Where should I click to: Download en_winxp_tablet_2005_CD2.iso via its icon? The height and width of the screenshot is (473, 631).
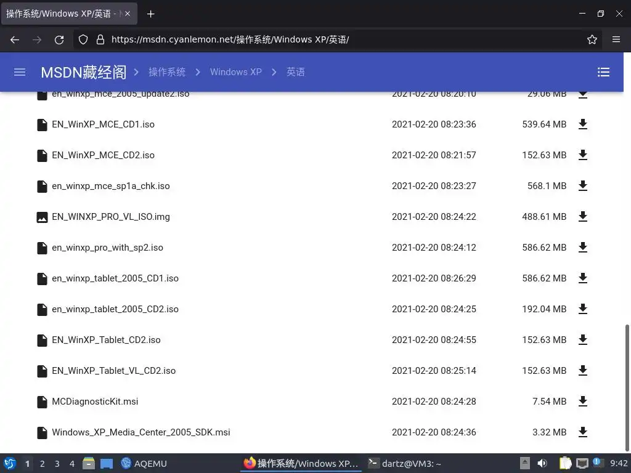coord(583,309)
